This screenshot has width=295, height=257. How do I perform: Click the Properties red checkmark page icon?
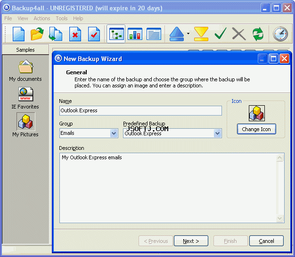point(94,34)
